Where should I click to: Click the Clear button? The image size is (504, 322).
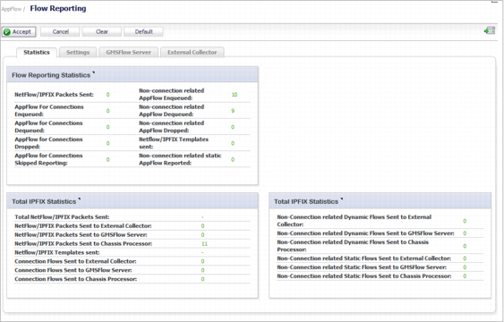point(102,32)
